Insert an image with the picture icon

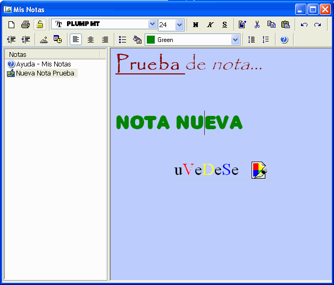pos(44,40)
